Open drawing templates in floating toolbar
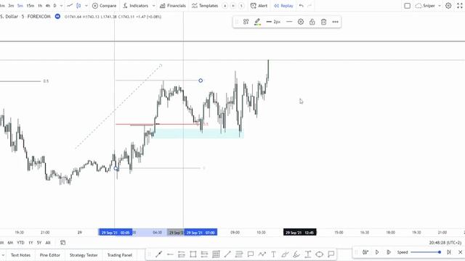Image resolution: width=465 pixels, height=261 pixels. tap(246, 22)
